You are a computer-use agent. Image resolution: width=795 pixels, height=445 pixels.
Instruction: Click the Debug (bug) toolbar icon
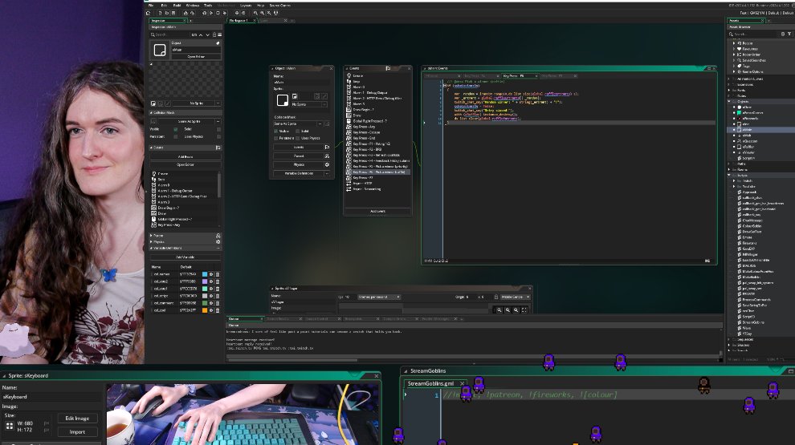point(204,13)
